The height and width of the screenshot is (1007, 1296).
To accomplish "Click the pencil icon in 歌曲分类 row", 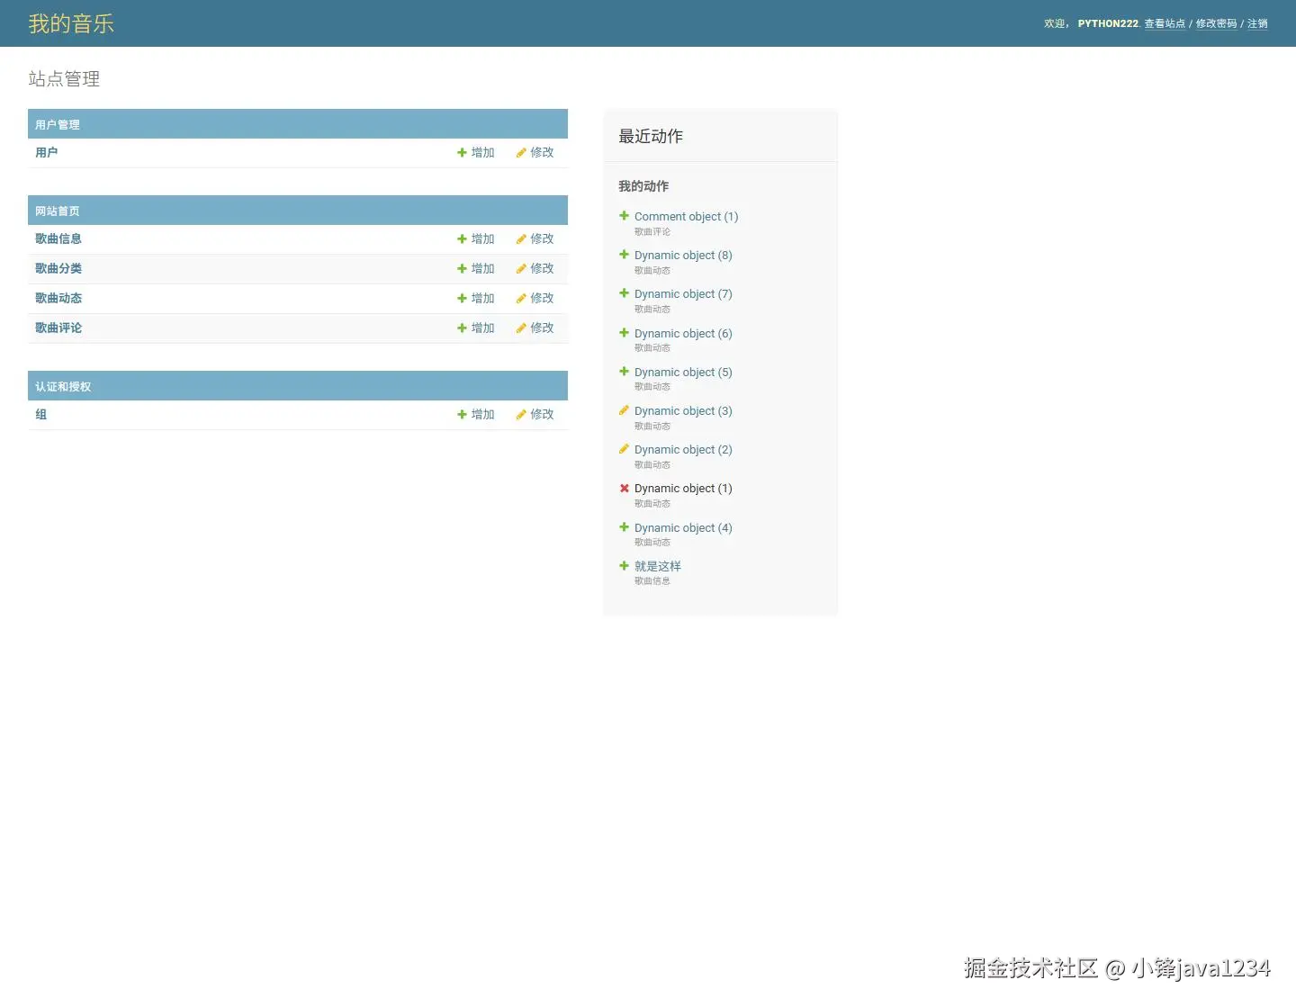I will (521, 269).
